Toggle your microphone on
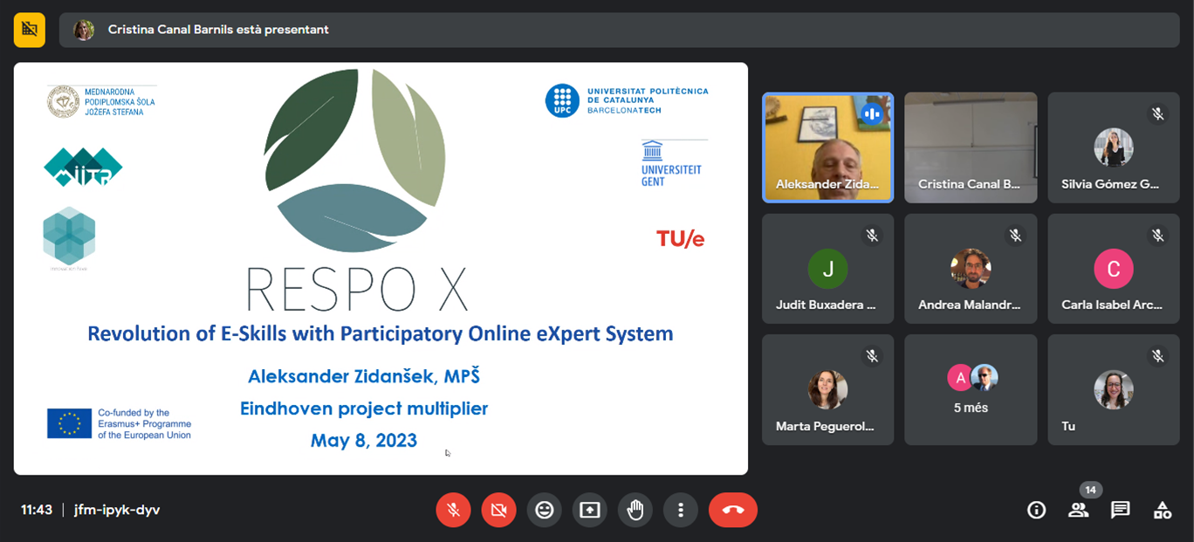Viewport: 1194px width, 542px height. [x=453, y=510]
